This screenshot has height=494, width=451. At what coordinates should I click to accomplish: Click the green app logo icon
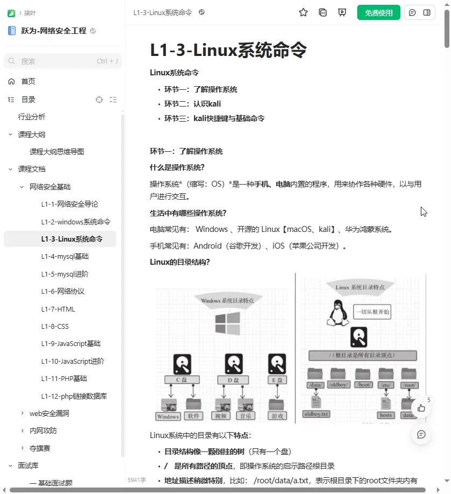click(x=11, y=13)
